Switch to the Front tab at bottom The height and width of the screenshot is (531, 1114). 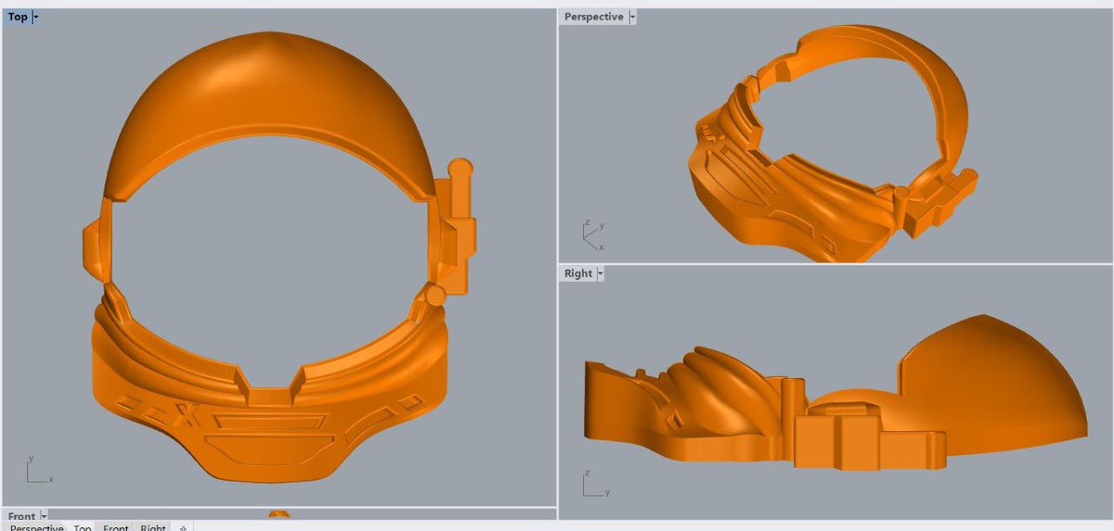tap(116, 527)
